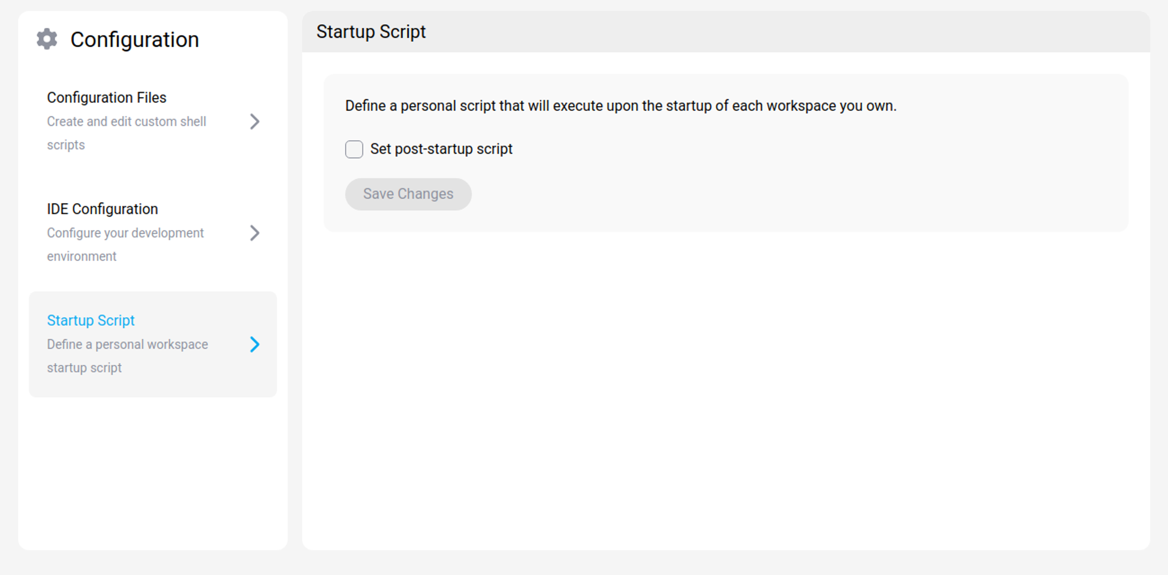This screenshot has width=1168, height=575.
Task: Open the Configuration Files section title
Action: pyautogui.click(x=106, y=97)
